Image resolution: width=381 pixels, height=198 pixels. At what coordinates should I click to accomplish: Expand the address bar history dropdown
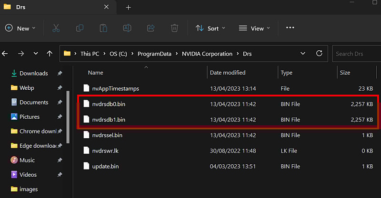click(303, 53)
